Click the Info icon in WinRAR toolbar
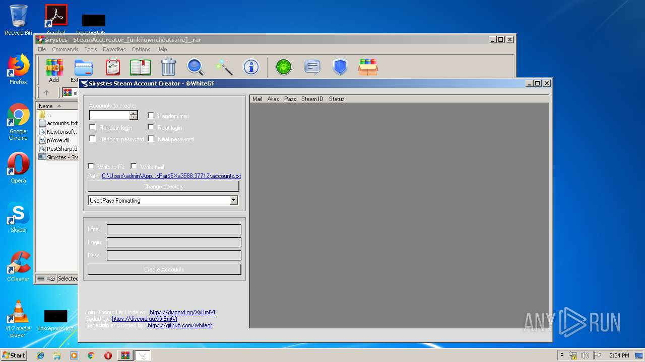Screen dimensions: 645x362 [x=251, y=67]
